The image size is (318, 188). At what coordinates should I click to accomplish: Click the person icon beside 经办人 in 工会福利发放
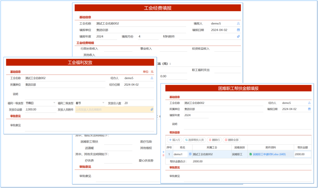point(152,78)
